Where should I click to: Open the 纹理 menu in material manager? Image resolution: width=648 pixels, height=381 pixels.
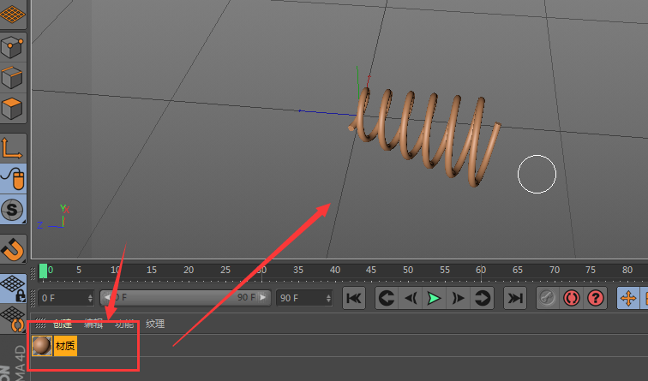click(x=155, y=324)
